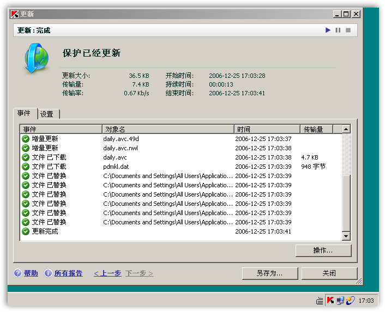385x312 pixels.
Task: Click green check icon for daily.avc.49d row
Action: (26, 139)
